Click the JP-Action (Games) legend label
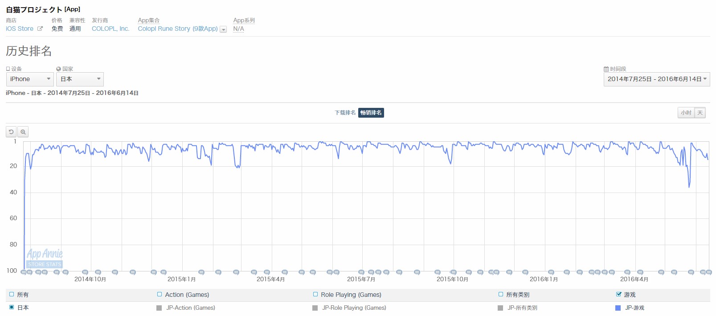 click(191, 308)
